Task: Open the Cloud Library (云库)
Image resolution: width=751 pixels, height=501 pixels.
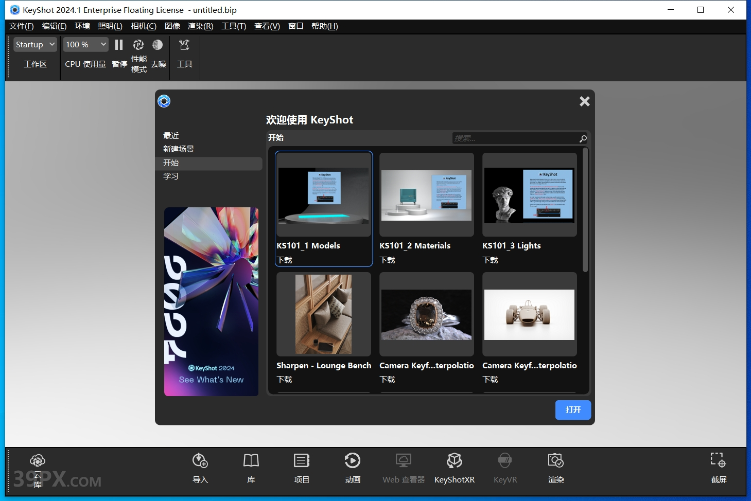Action: pos(38,468)
